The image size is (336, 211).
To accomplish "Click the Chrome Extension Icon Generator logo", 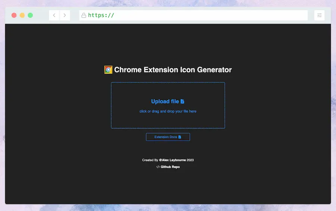I will point(108,70).
